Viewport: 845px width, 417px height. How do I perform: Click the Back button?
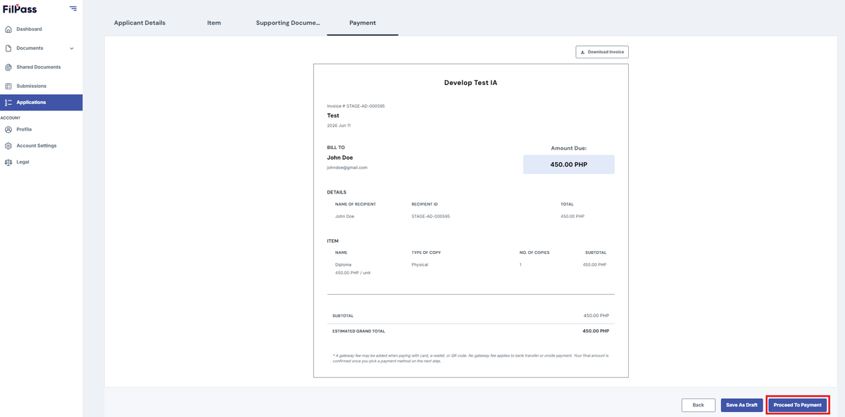pyautogui.click(x=698, y=405)
